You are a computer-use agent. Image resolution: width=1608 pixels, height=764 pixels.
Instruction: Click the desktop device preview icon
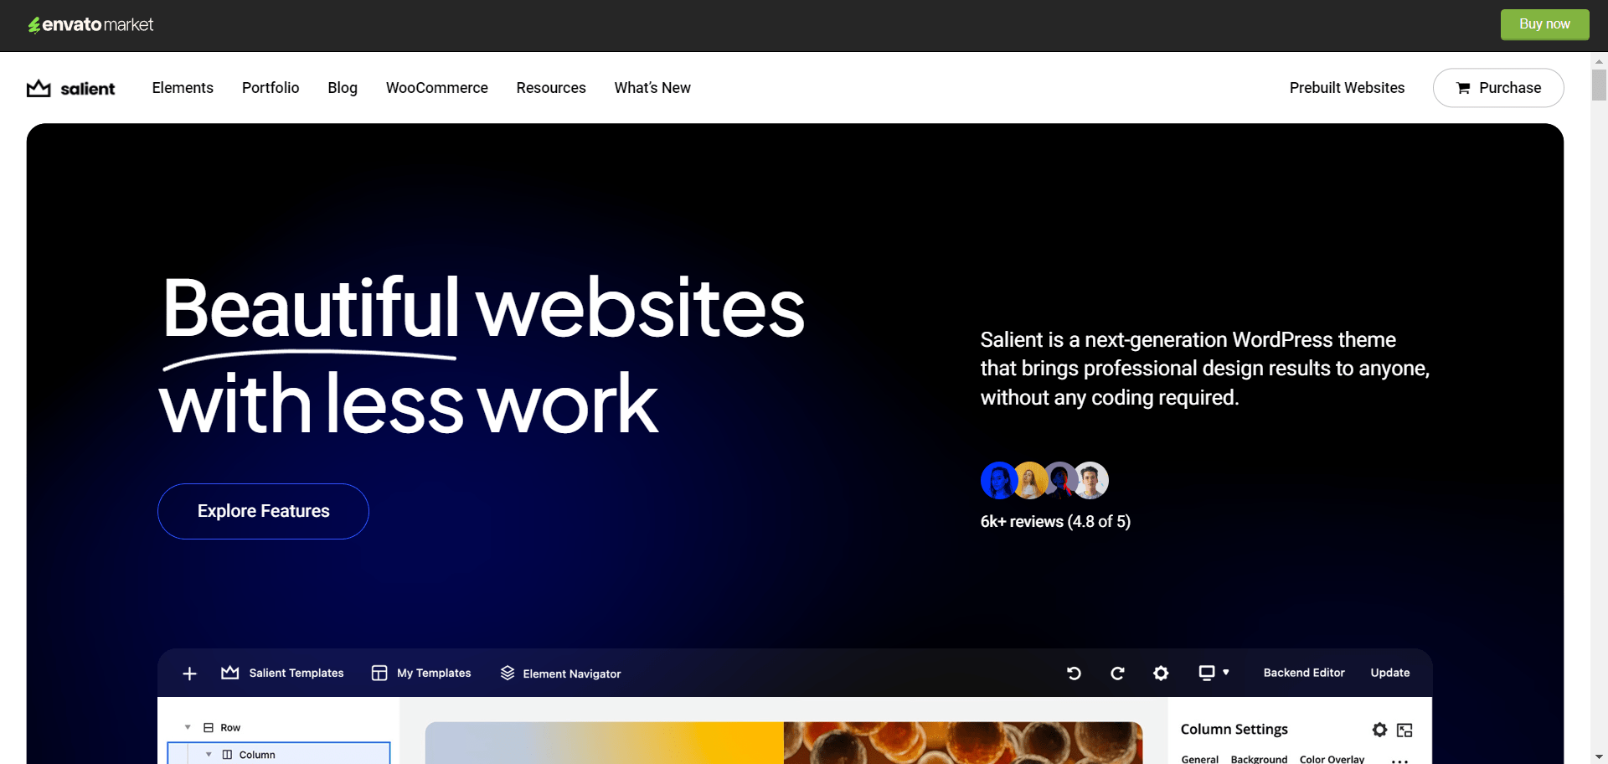[1207, 673]
